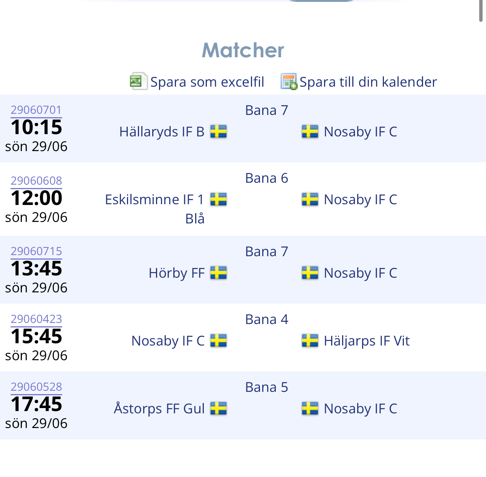Image resolution: width=486 pixels, height=477 pixels.
Task: Open match number 29060528
Action: [x=36, y=387]
